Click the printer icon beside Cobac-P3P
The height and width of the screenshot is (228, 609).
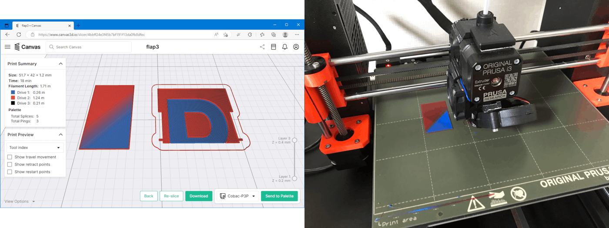223,196
